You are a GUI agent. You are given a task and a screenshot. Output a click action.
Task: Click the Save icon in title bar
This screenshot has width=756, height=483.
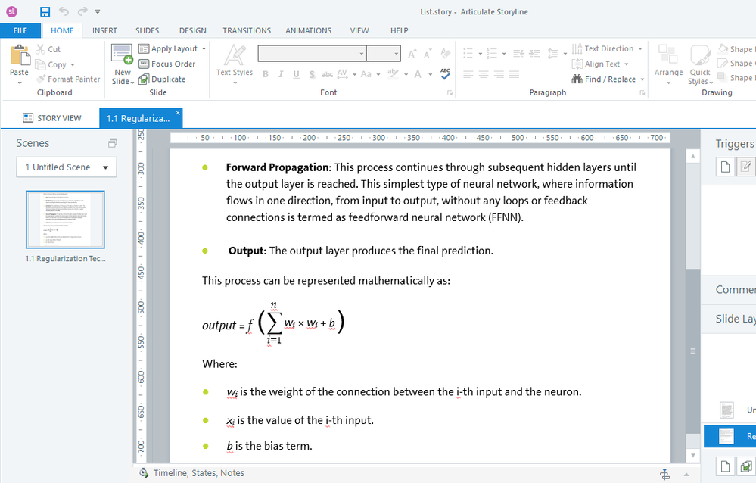pyautogui.click(x=45, y=11)
